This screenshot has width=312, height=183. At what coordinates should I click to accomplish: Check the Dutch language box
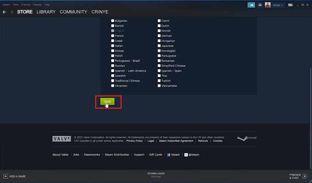[x=159, y=26]
